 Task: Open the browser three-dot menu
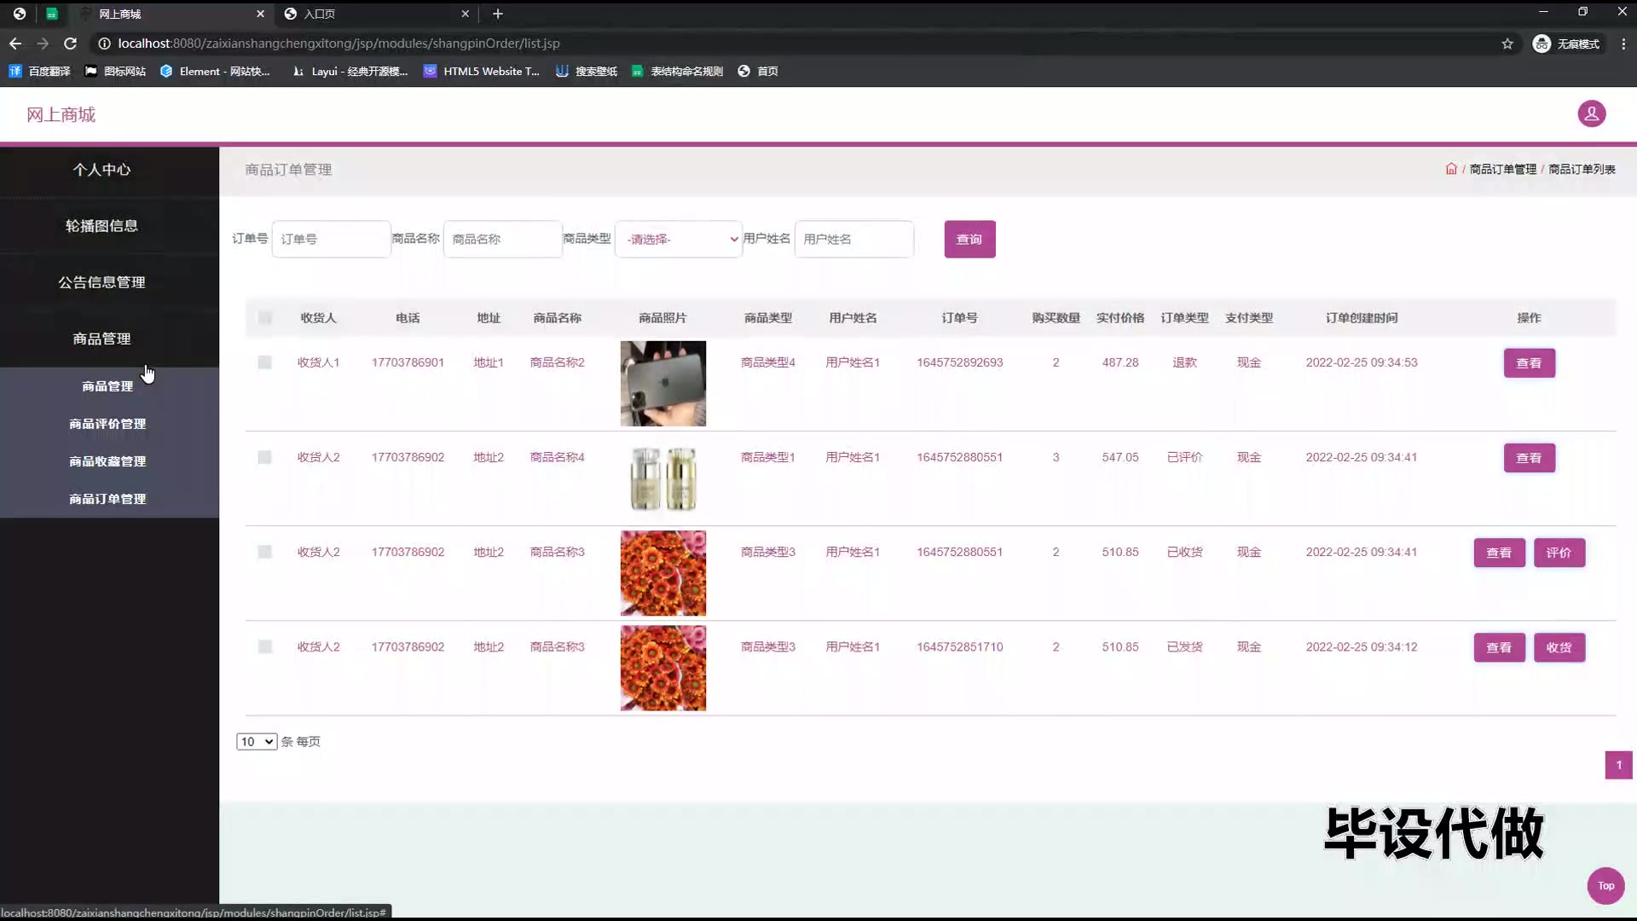pos(1623,43)
